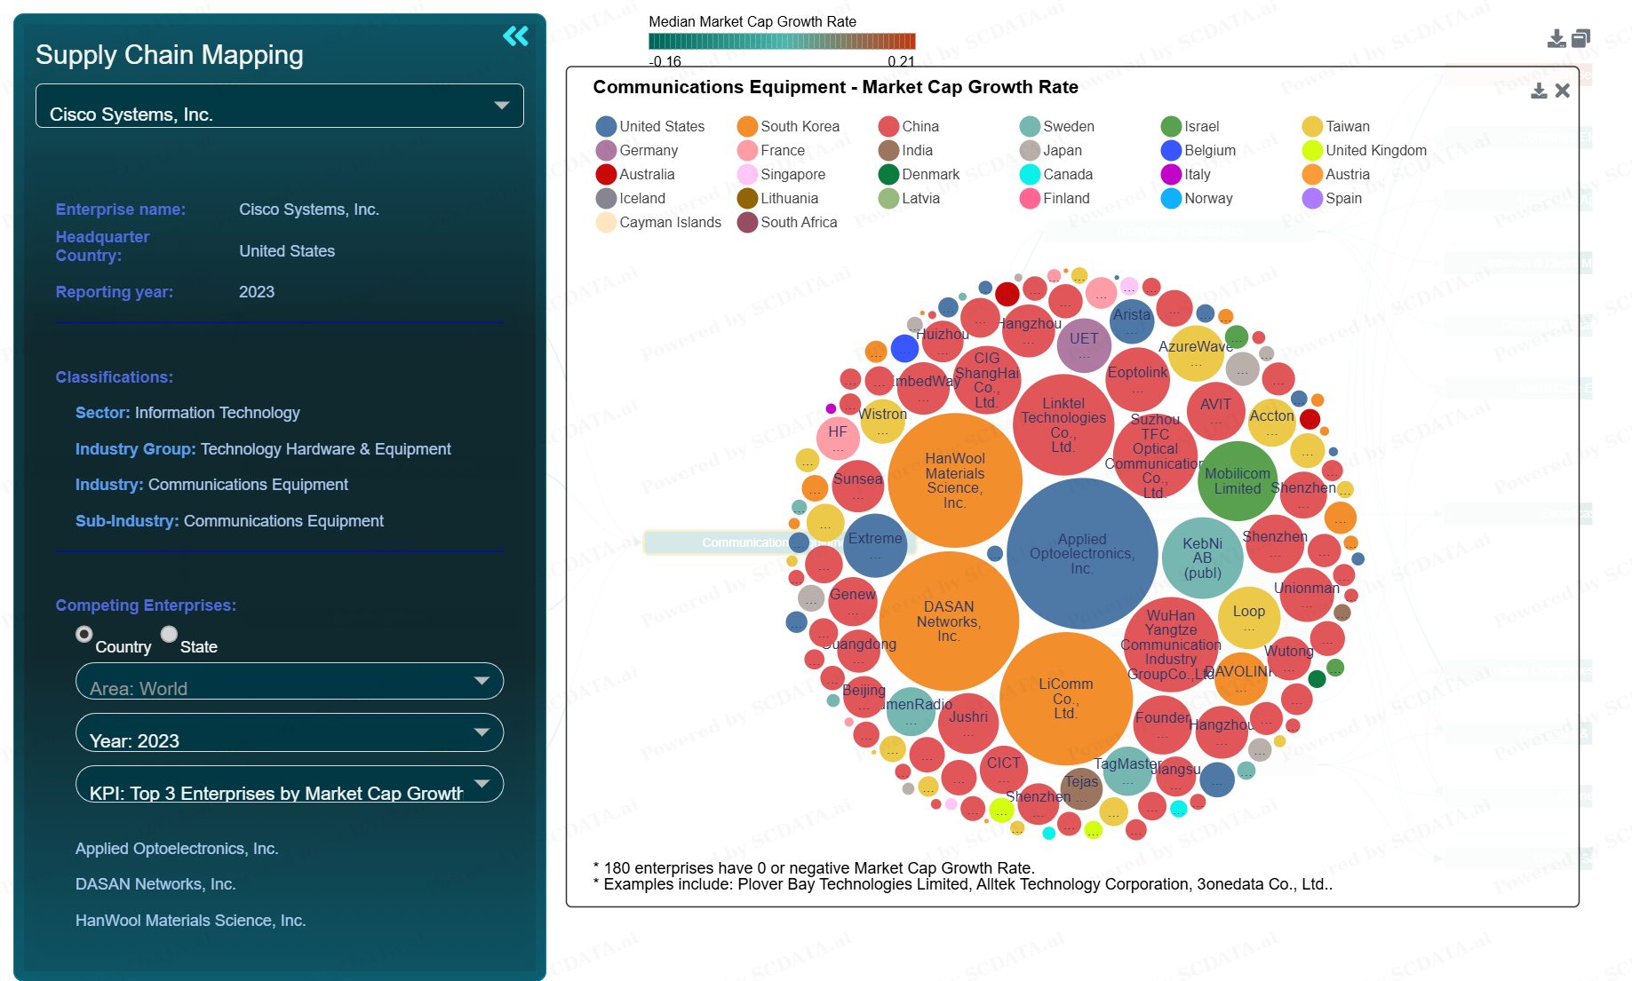Toggle Austria legend entry
1632x981 pixels.
[x=1336, y=175]
